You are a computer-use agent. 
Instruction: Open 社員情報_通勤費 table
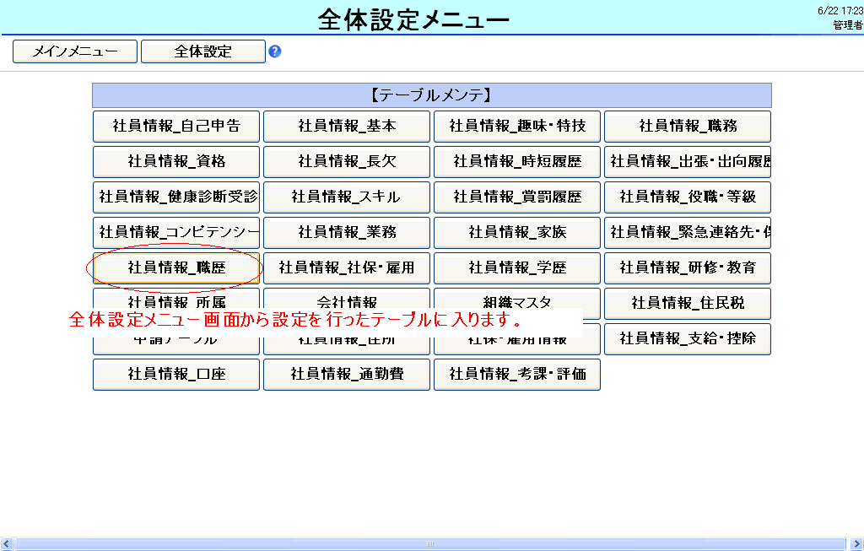click(x=347, y=374)
